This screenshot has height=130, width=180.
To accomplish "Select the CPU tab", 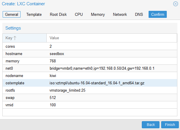I will (x=79, y=14).
